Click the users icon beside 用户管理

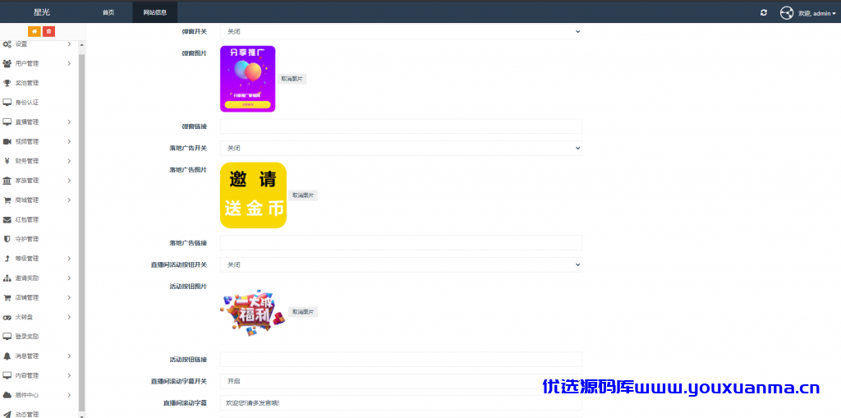[7, 63]
